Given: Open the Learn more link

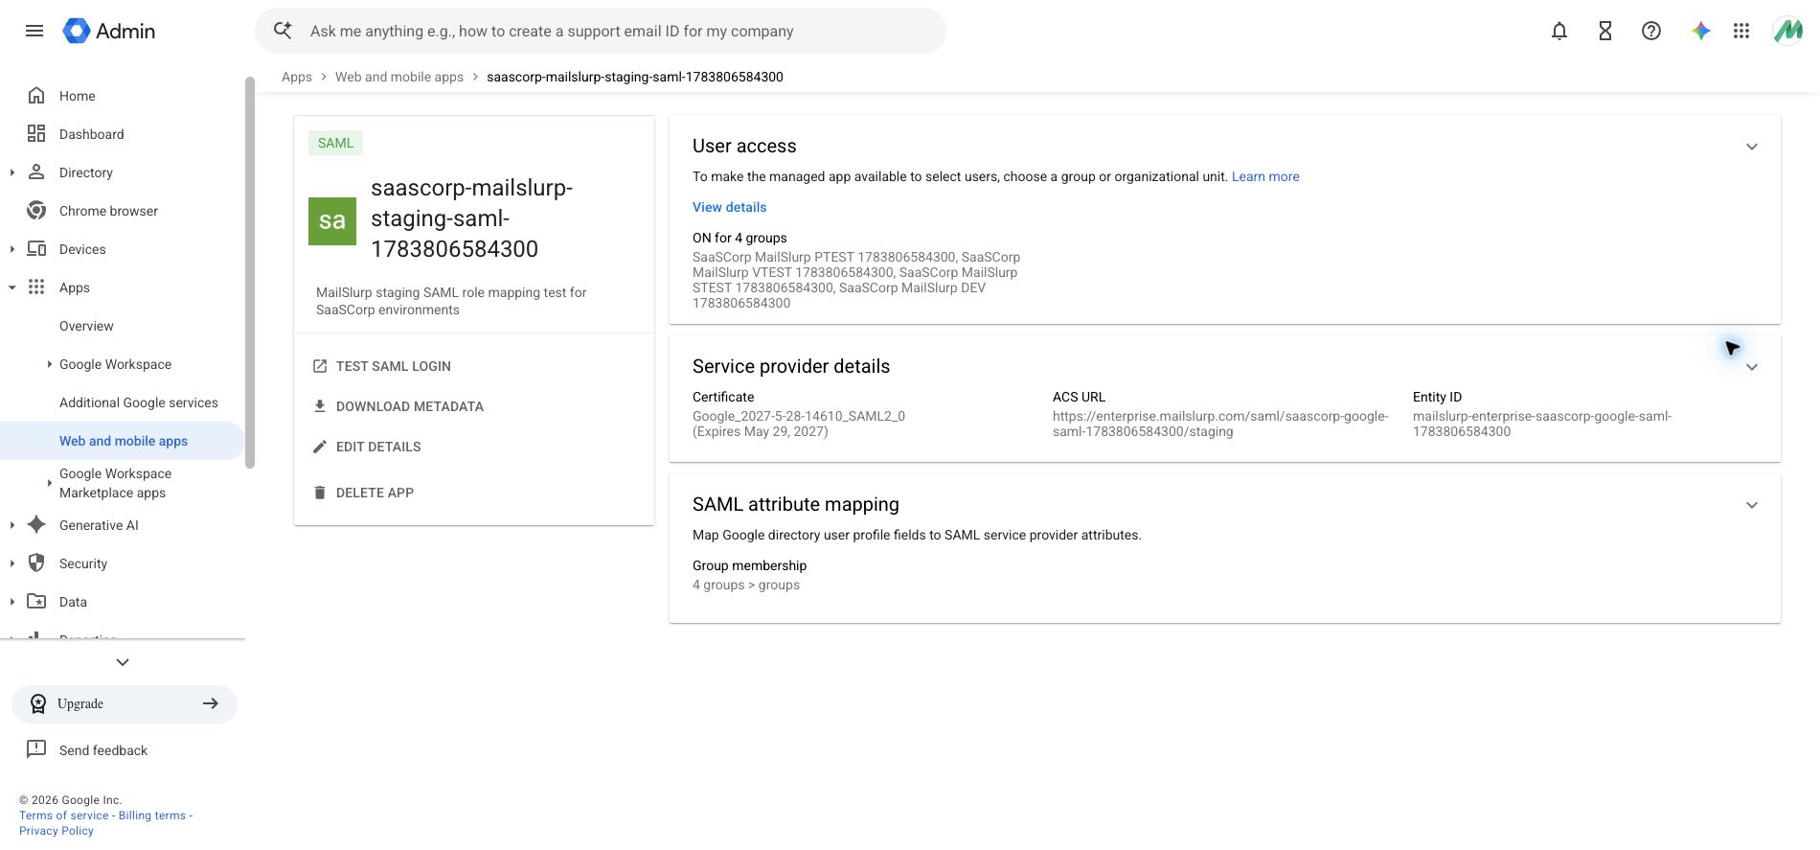Looking at the screenshot, I should coord(1265,176).
